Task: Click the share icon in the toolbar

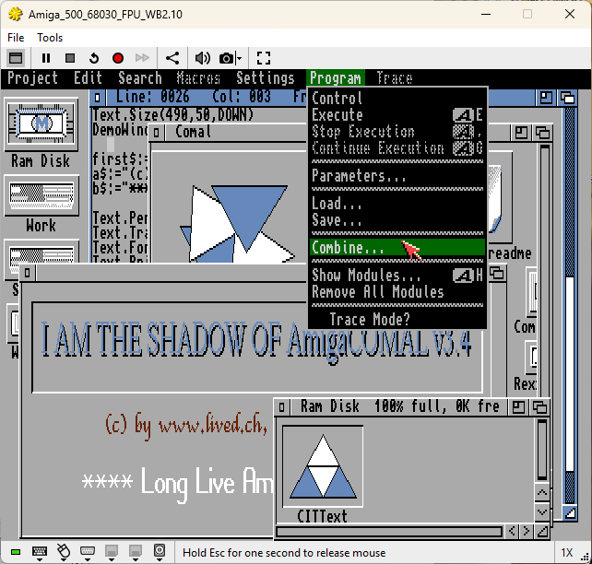Action: click(x=172, y=58)
